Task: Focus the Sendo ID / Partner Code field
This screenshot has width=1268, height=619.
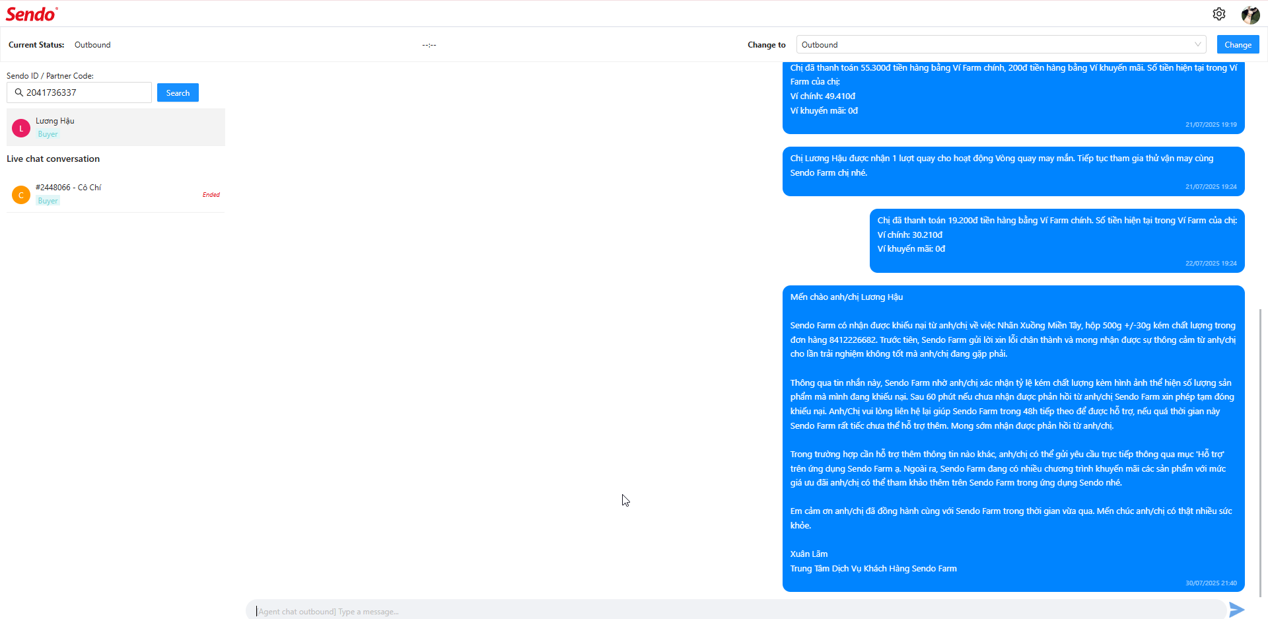Action: [79, 92]
